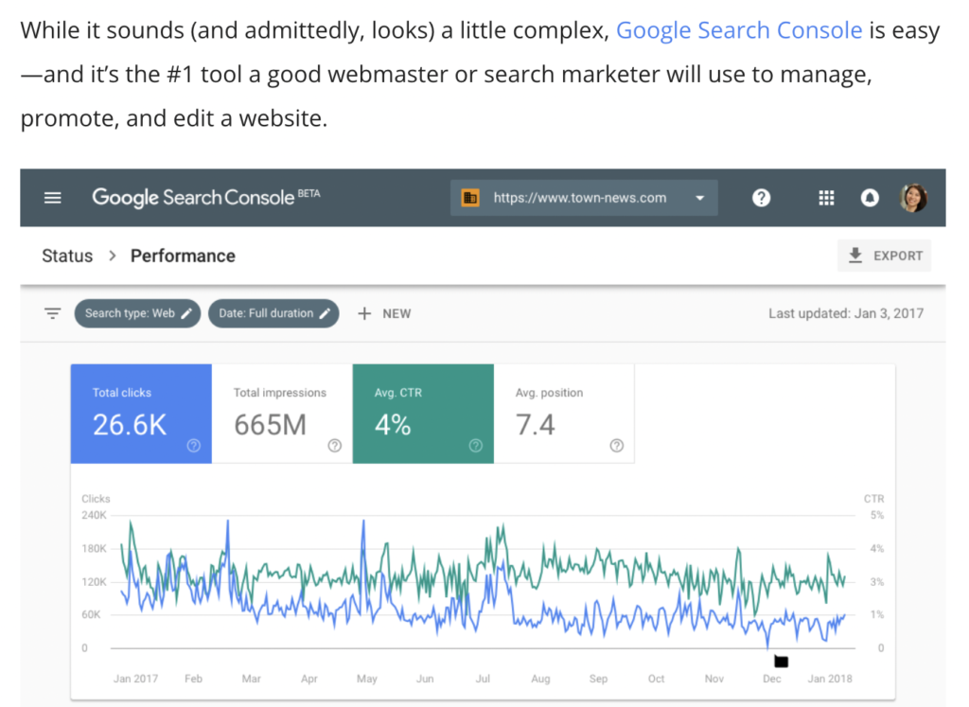
Task: Toggle the Avg. CTR metric card
Action: (423, 414)
